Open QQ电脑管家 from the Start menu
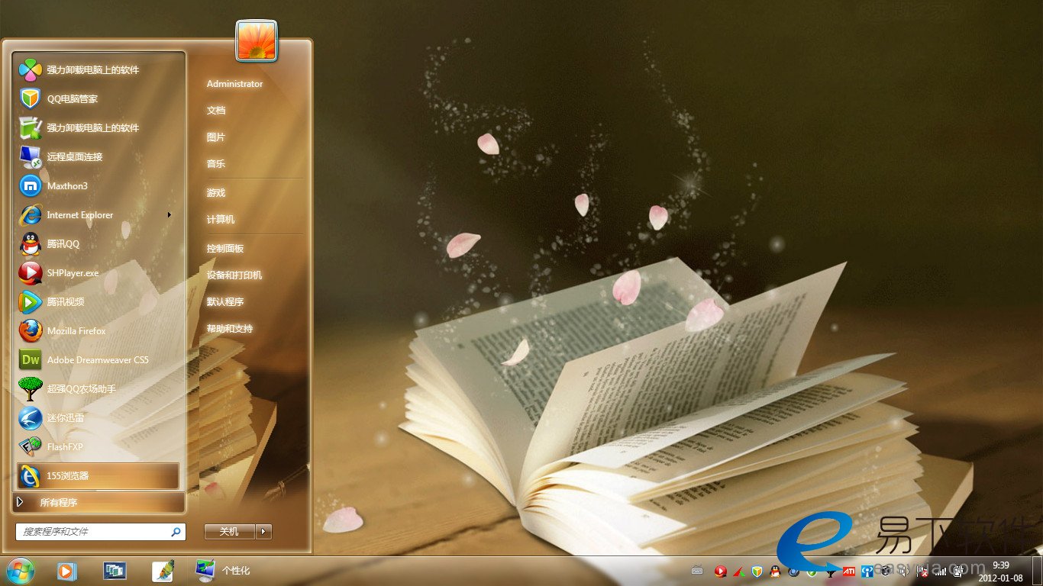The image size is (1043, 586). pyautogui.click(x=98, y=98)
